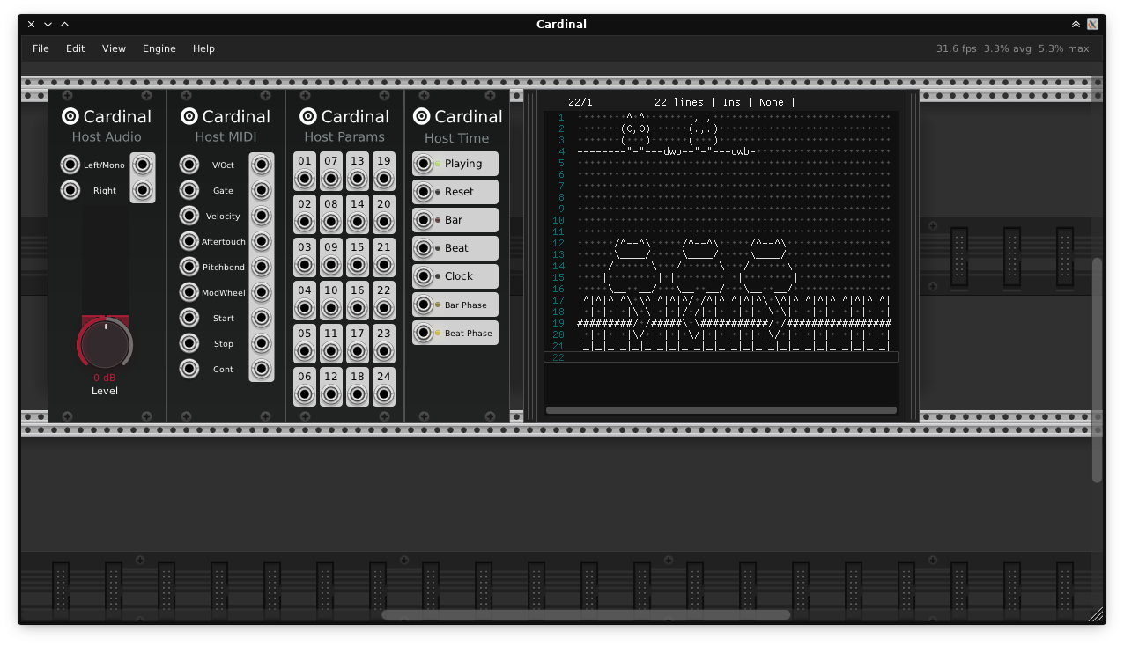This screenshot has width=1124, height=646.
Task: Click line 4 containing 'dwb' in editor
Action: pos(721,151)
